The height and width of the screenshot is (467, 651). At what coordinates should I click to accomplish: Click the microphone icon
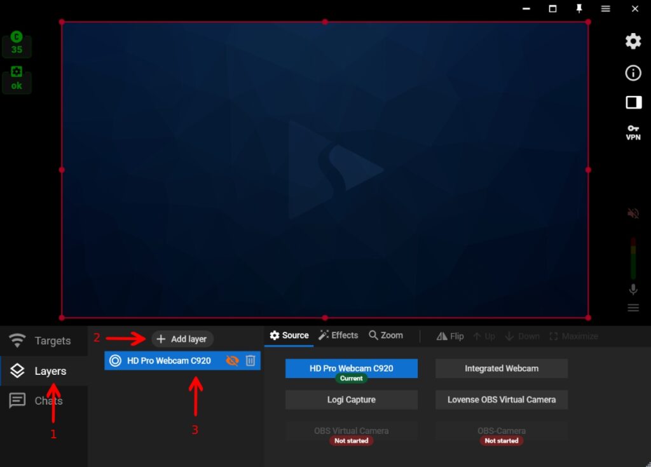(633, 290)
